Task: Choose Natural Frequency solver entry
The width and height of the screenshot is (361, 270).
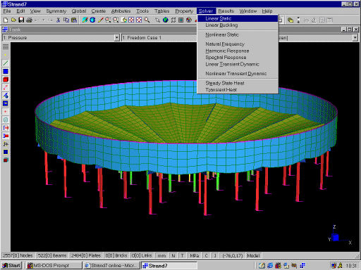Action: (238, 44)
